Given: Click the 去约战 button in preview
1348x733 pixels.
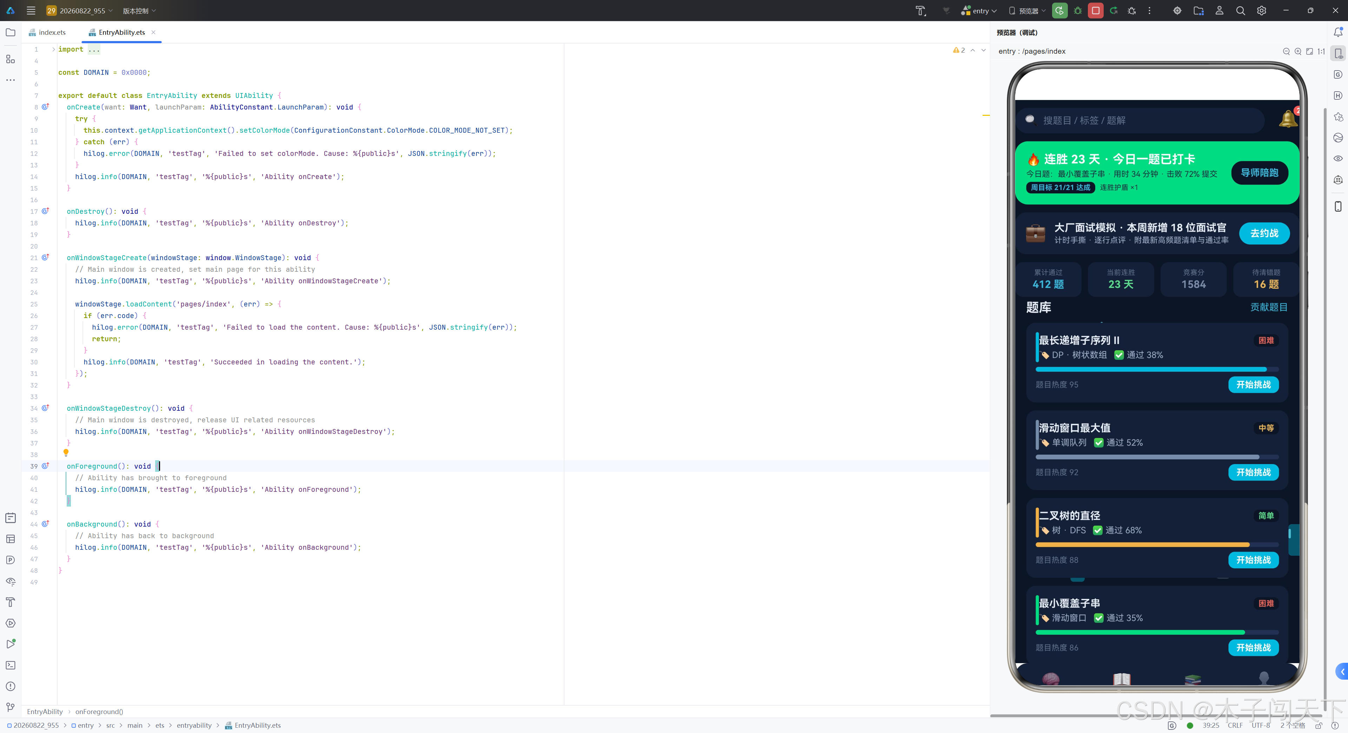Looking at the screenshot, I should pos(1264,233).
